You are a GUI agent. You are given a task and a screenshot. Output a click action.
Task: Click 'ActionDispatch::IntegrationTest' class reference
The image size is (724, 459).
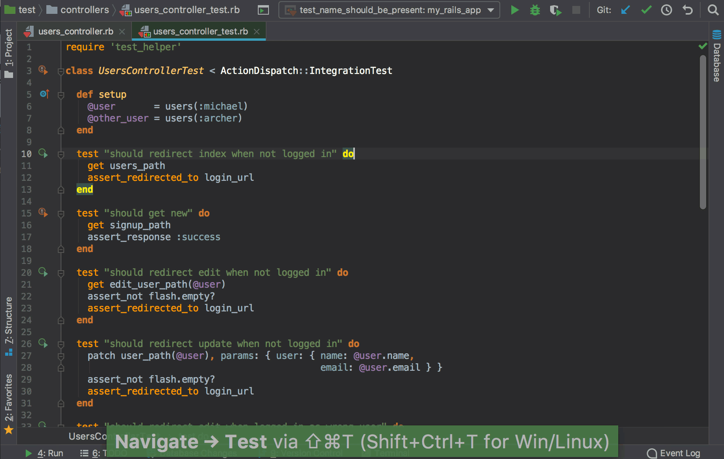click(x=306, y=71)
